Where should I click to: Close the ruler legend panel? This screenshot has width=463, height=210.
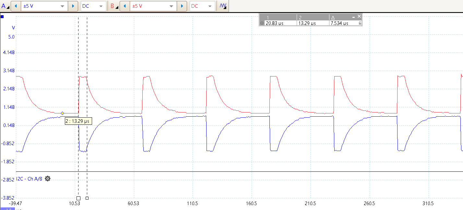[359, 16]
